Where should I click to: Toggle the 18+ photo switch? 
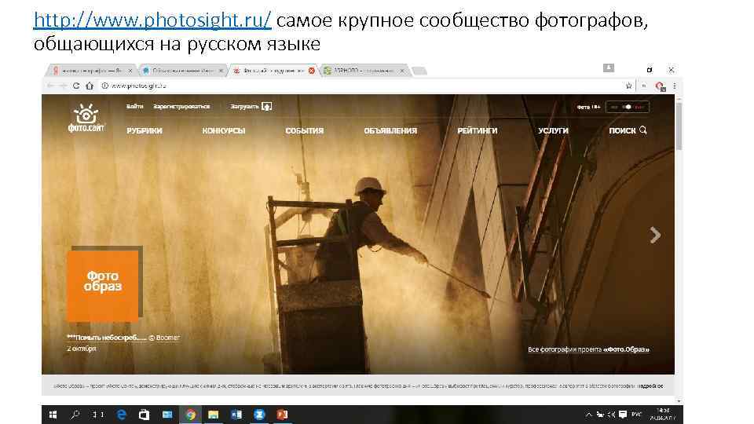[627, 107]
